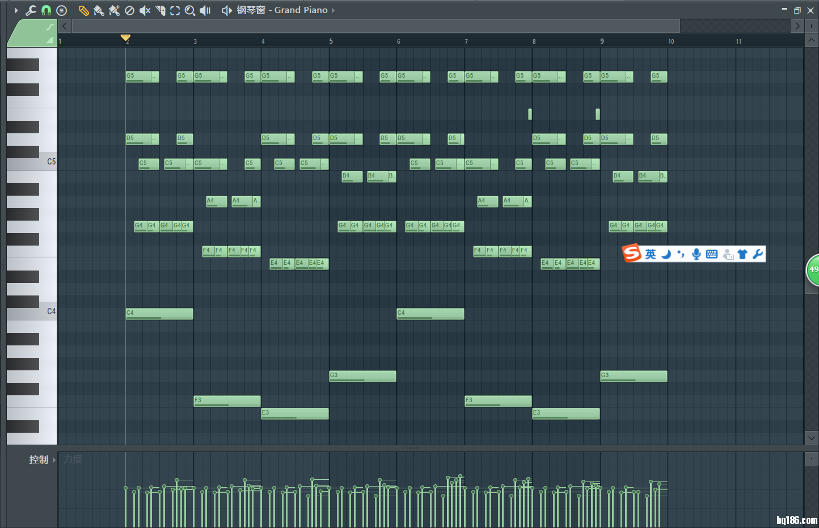
Task: Toggle the Sogou moon half-width mode
Action: click(666, 254)
